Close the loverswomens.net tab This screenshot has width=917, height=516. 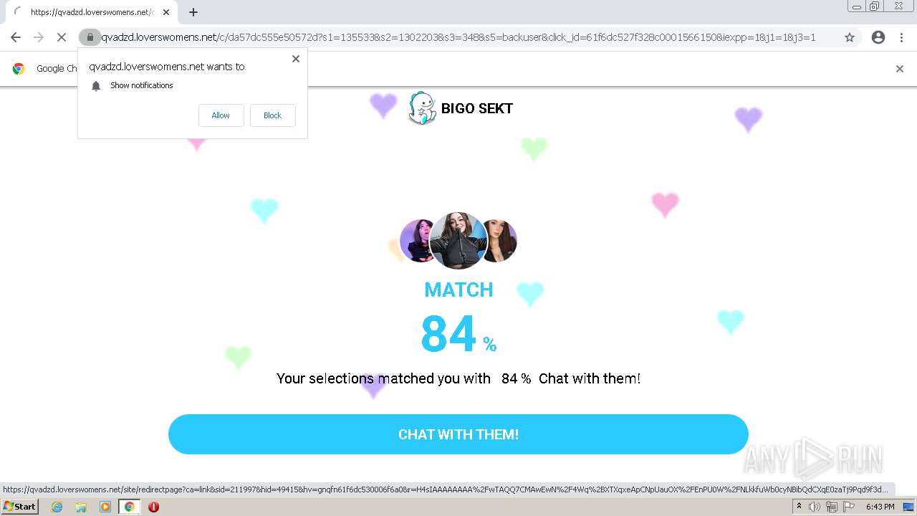(165, 12)
